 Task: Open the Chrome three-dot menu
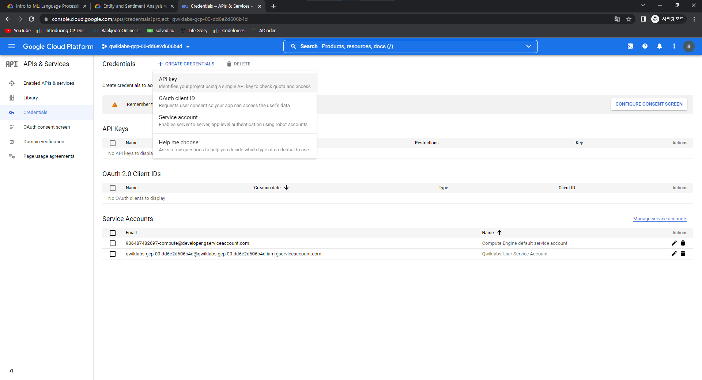(x=694, y=19)
